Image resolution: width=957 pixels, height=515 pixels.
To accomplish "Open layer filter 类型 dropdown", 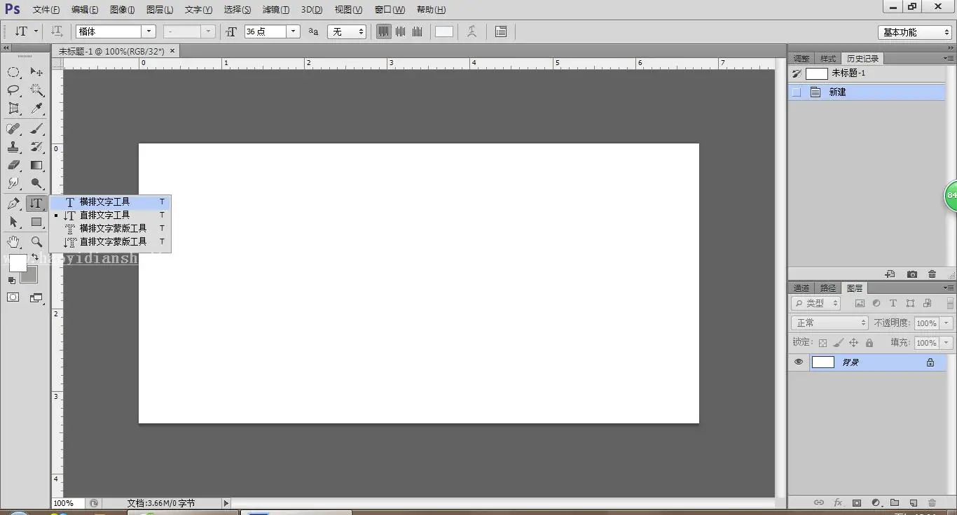I will pyautogui.click(x=815, y=304).
